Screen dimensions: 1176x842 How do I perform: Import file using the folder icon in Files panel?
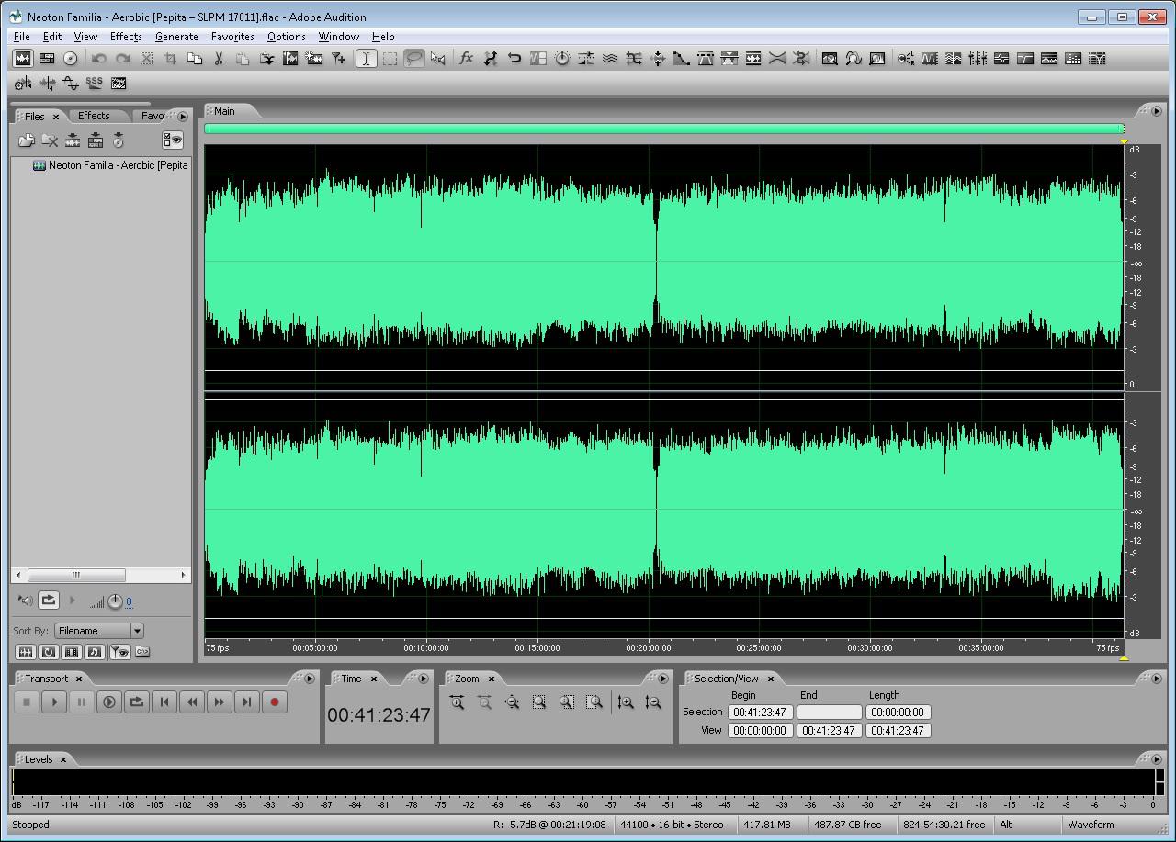pos(26,140)
